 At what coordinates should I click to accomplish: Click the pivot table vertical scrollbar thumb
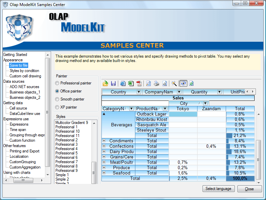click(259, 160)
